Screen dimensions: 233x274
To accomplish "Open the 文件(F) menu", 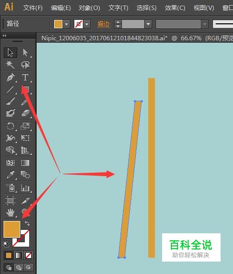I will pos(33,8).
